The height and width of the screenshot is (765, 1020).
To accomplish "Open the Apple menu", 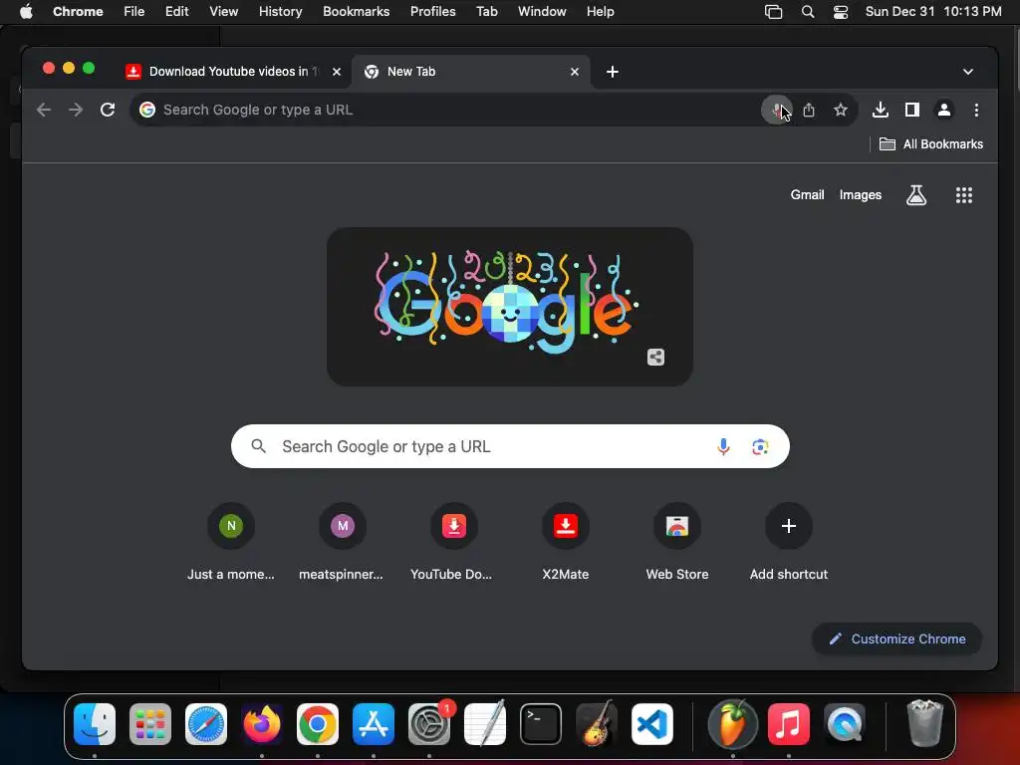I will click(26, 12).
